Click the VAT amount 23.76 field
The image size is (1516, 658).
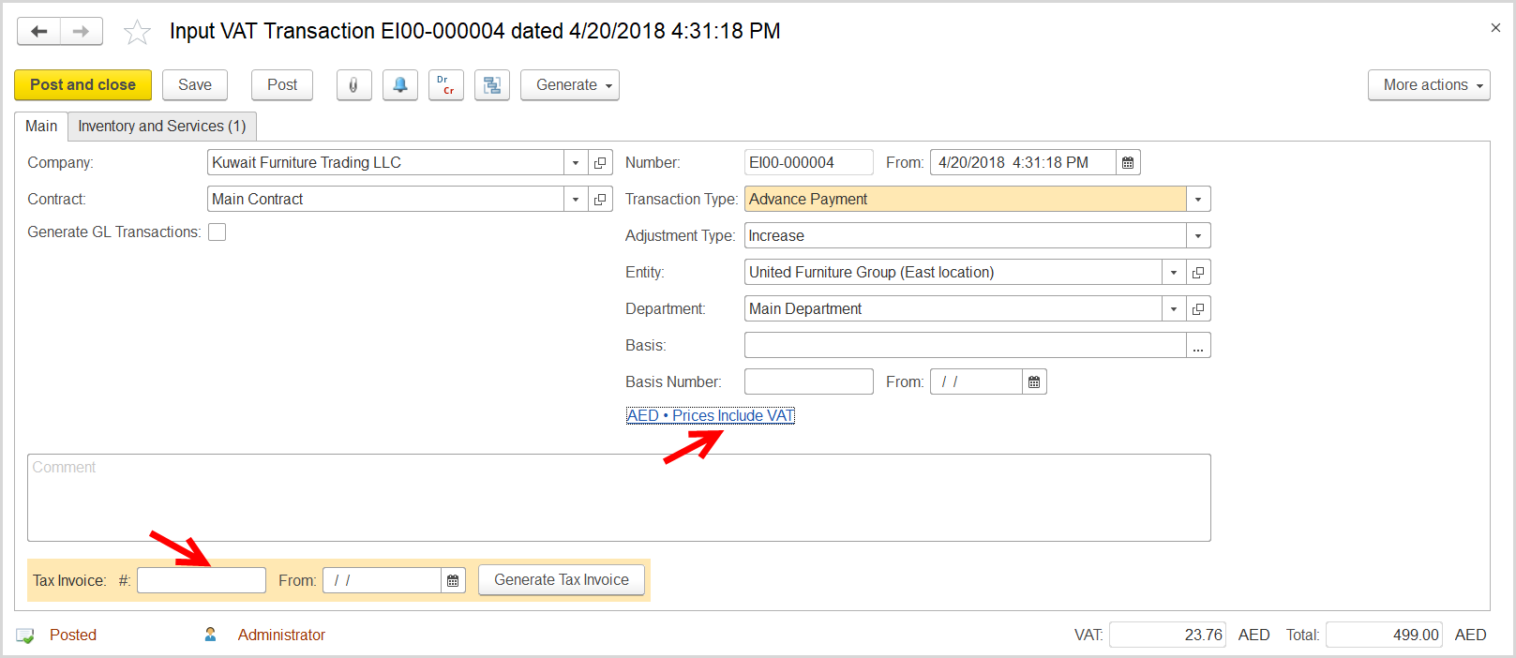[x=1167, y=635]
